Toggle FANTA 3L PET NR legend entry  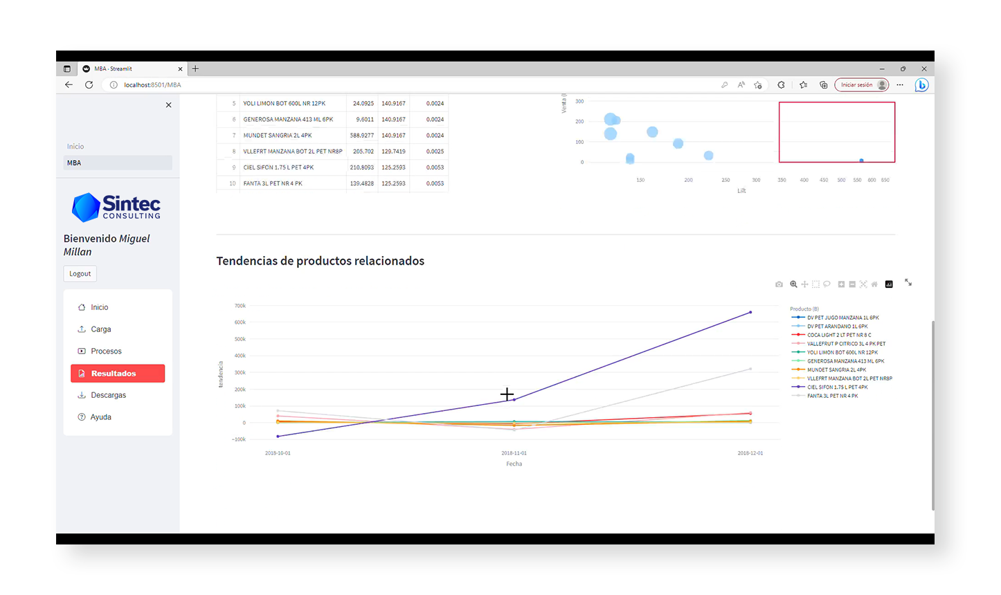pyautogui.click(x=825, y=396)
